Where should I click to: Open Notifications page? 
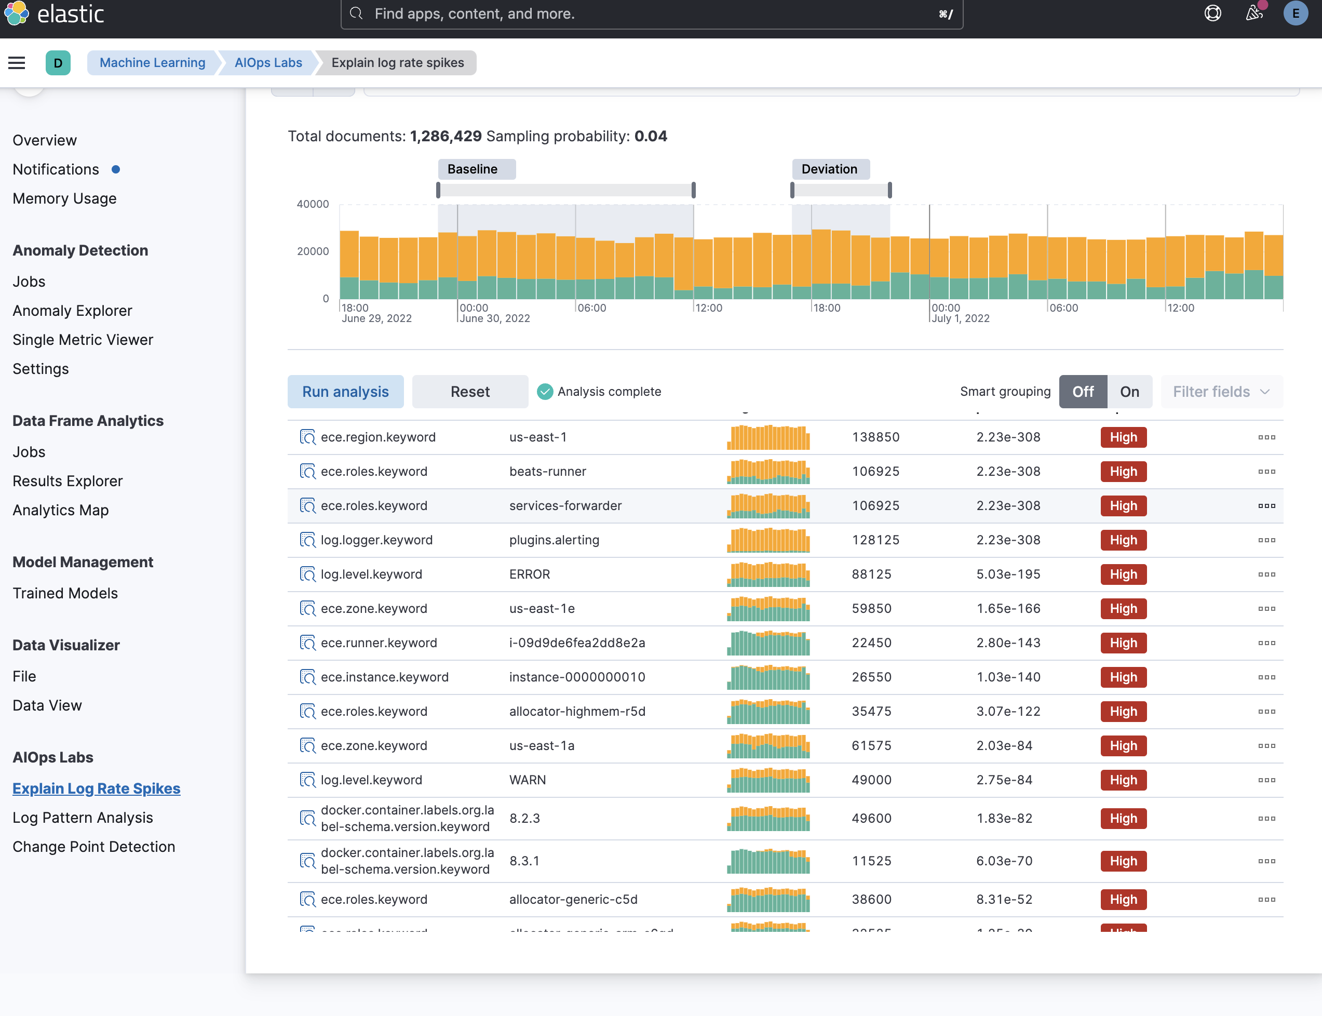pyautogui.click(x=56, y=169)
